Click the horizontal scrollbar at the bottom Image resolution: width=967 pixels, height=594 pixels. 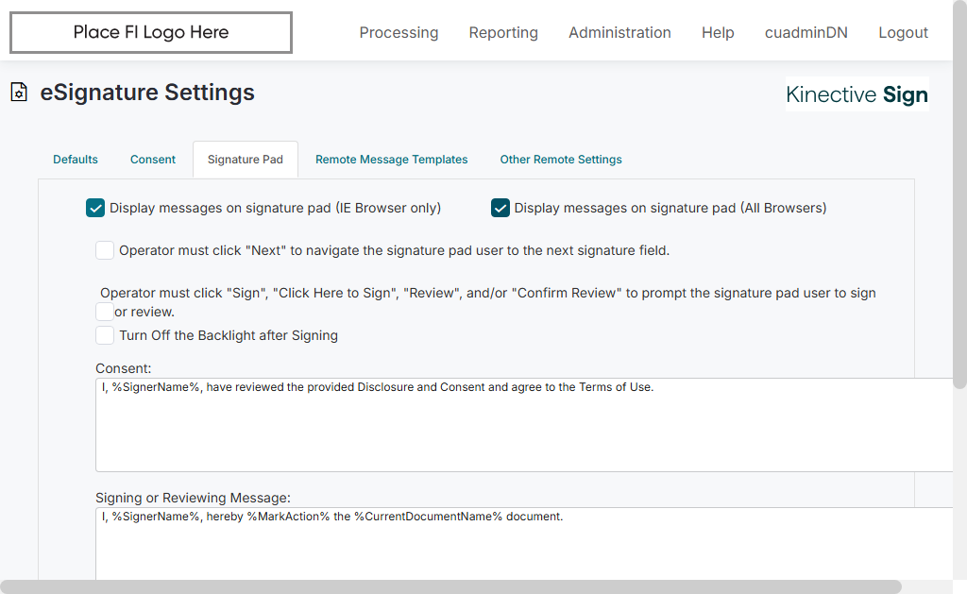[451, 586]
